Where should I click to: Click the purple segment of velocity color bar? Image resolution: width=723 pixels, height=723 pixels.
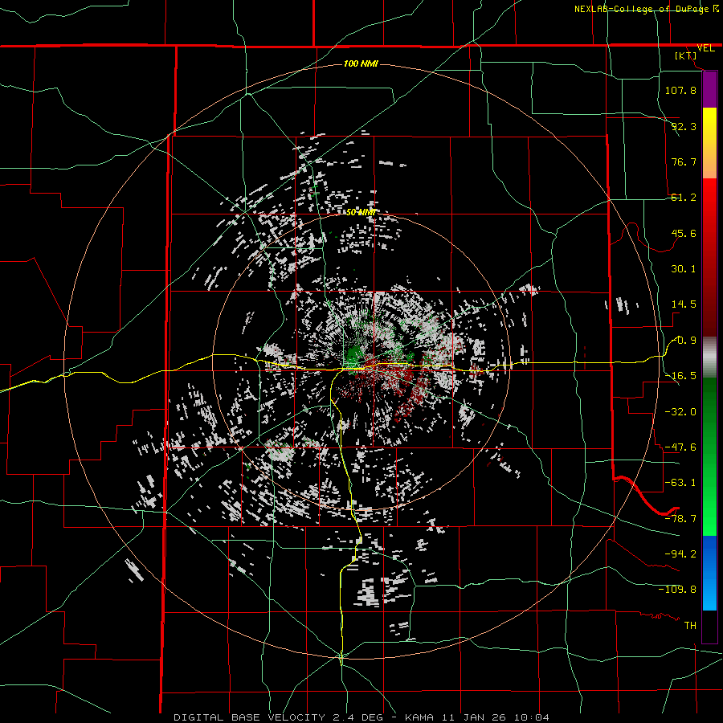click(709, 89)
